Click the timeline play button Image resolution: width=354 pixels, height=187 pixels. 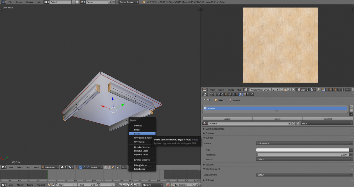pyautogui.click(x=131, y=185)
